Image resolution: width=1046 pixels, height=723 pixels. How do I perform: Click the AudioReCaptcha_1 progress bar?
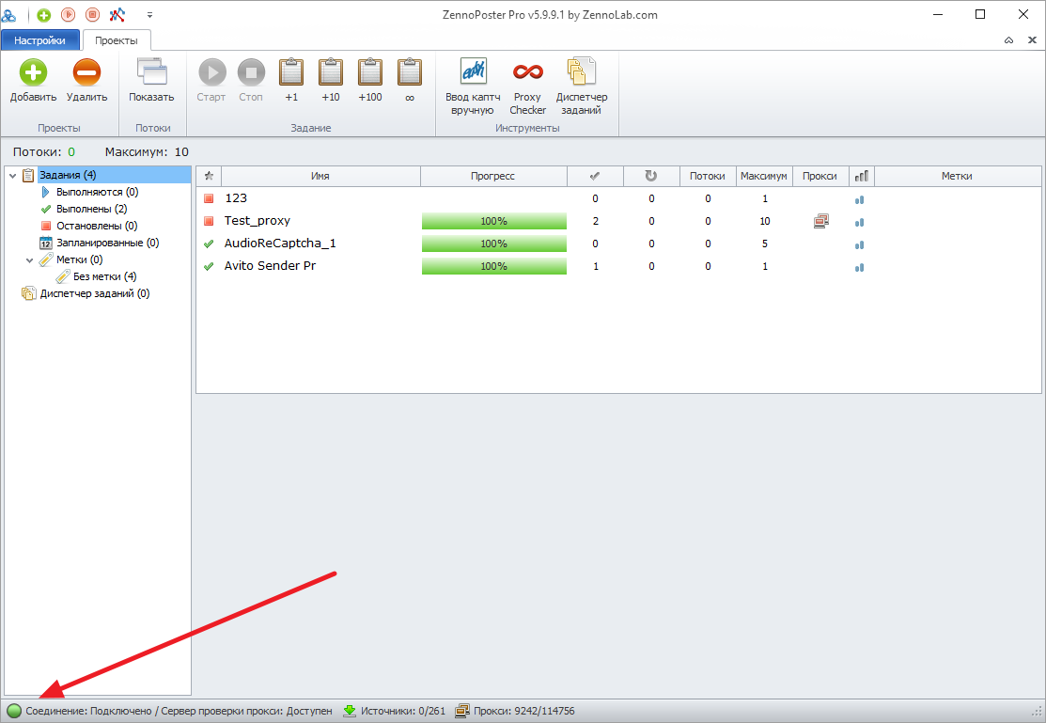coord(493,244)
